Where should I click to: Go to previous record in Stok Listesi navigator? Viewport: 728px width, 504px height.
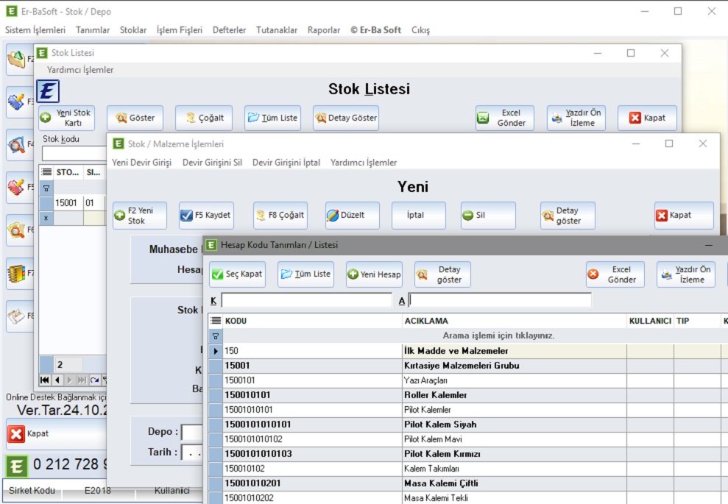click(57, 380)
